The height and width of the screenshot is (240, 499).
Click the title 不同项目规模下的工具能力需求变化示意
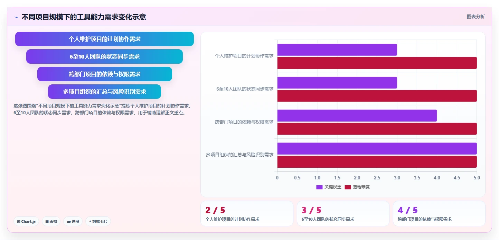coord(84,17)
